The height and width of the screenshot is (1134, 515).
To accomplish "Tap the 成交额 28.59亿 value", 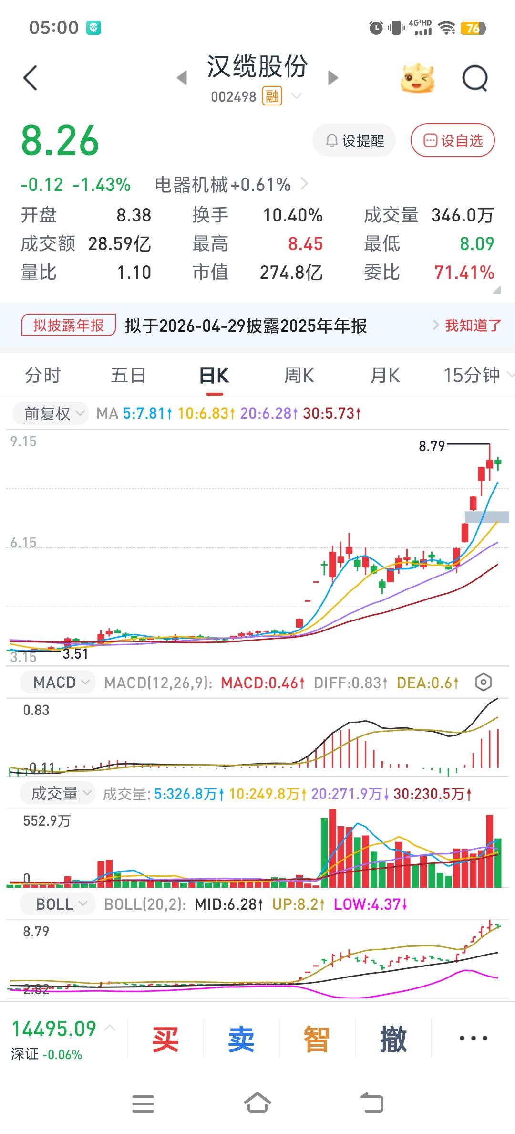I will 120,243.
